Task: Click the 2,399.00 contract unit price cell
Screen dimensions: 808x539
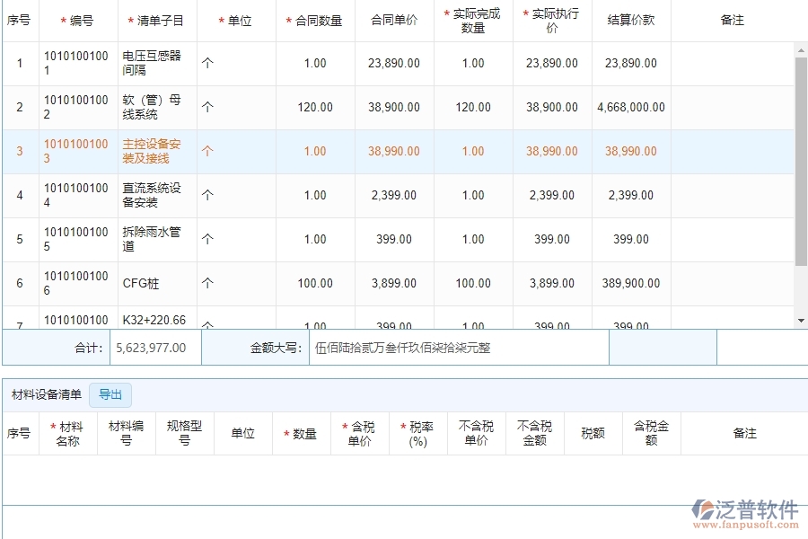Action: (394, 196)
